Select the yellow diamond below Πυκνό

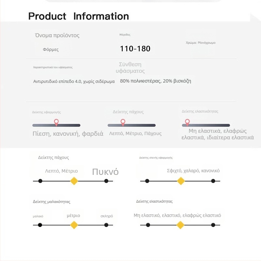(x=74, y=181)
